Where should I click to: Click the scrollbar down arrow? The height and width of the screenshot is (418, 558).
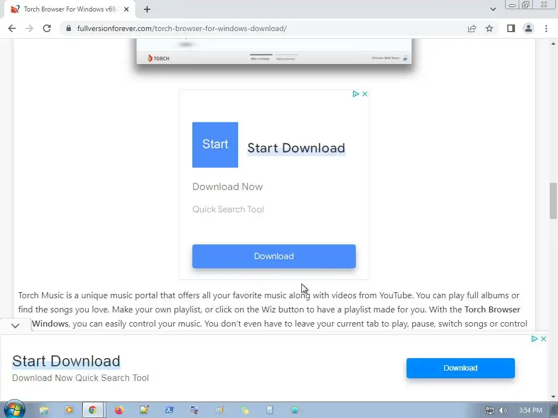[554, 397]
